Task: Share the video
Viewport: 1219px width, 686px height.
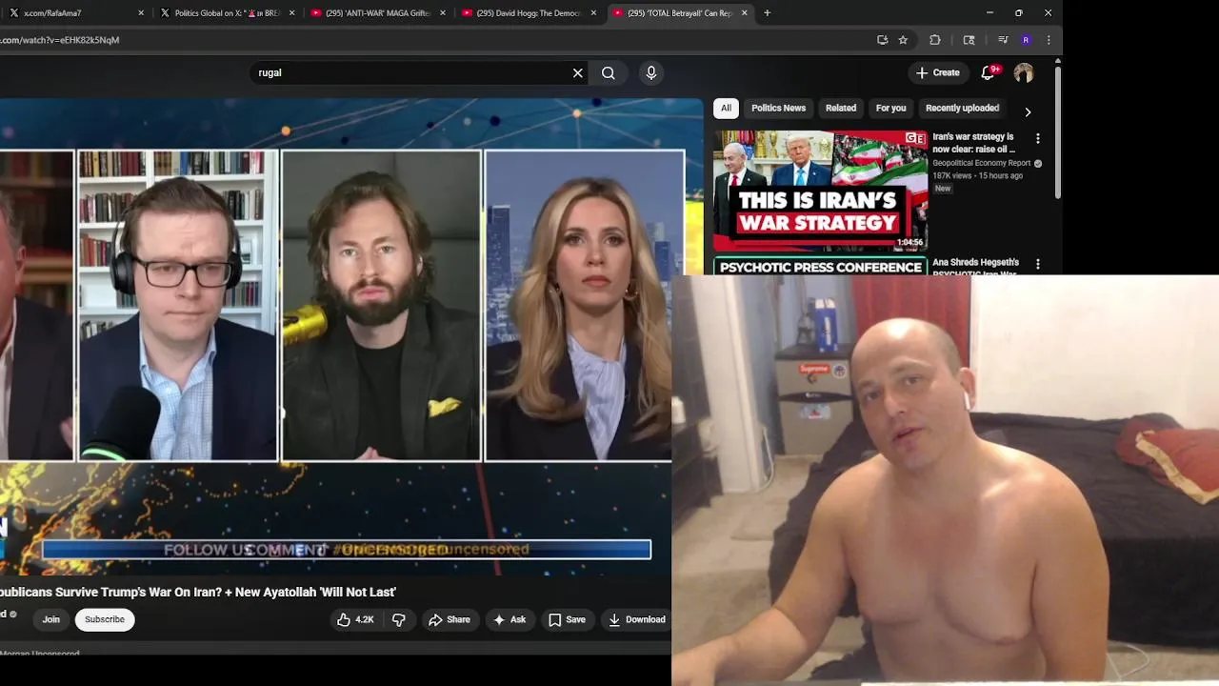Action: pos(450,619)
